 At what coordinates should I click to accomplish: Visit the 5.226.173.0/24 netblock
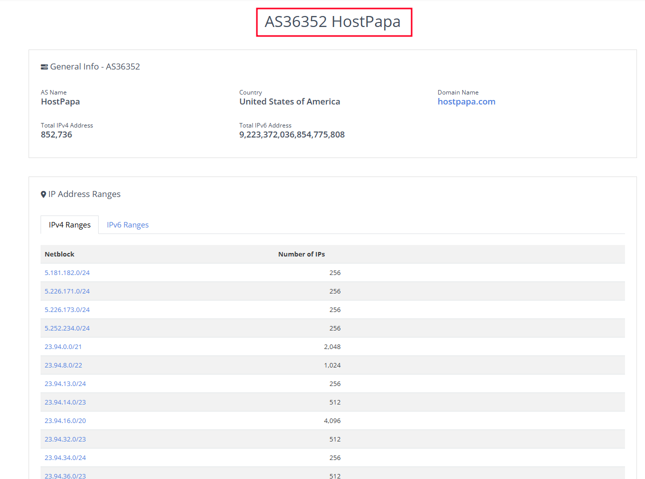(67, 310)
